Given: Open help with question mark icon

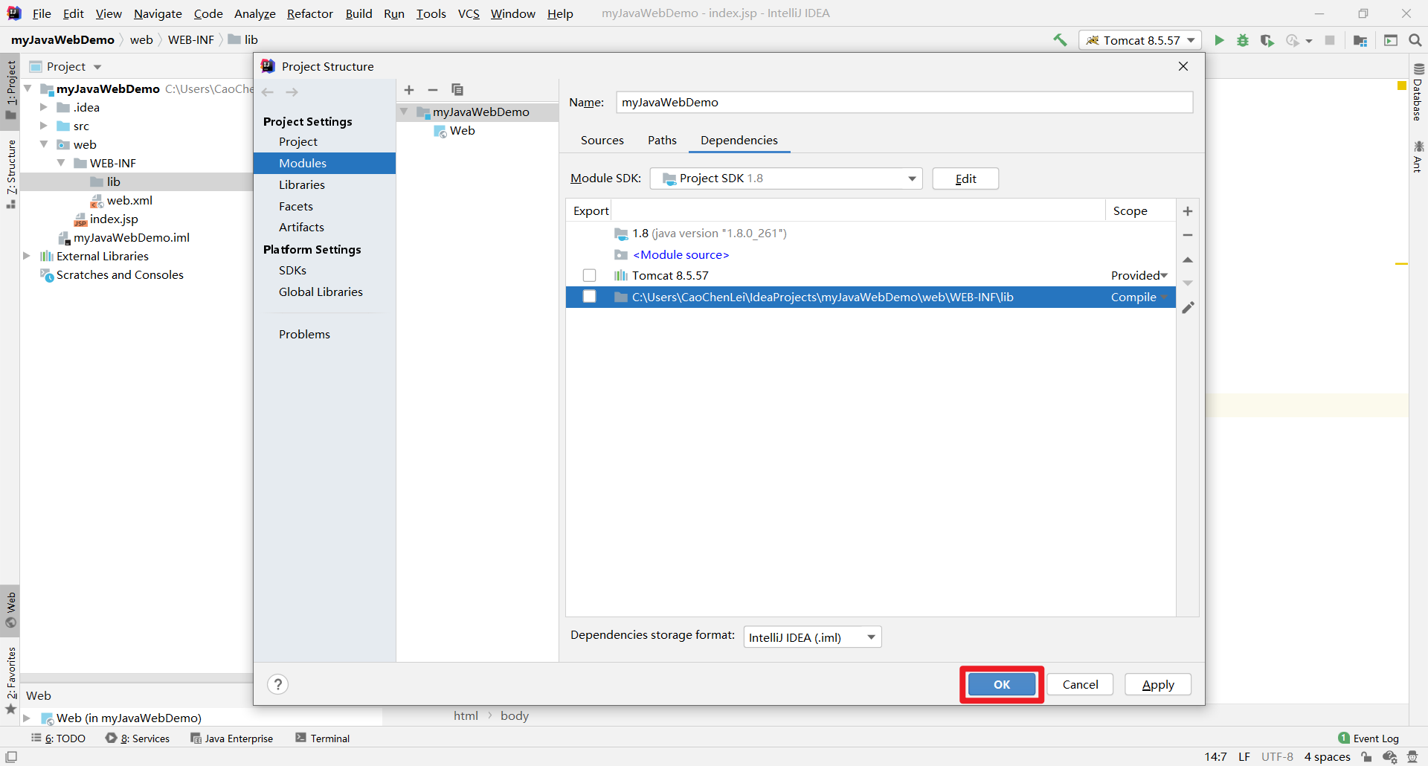Looking at the screenshot, I should pos(277,684).
